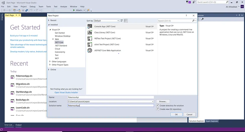Click green Start arrow beside Attach
The image size is (245, 132).
click(74, 10)
